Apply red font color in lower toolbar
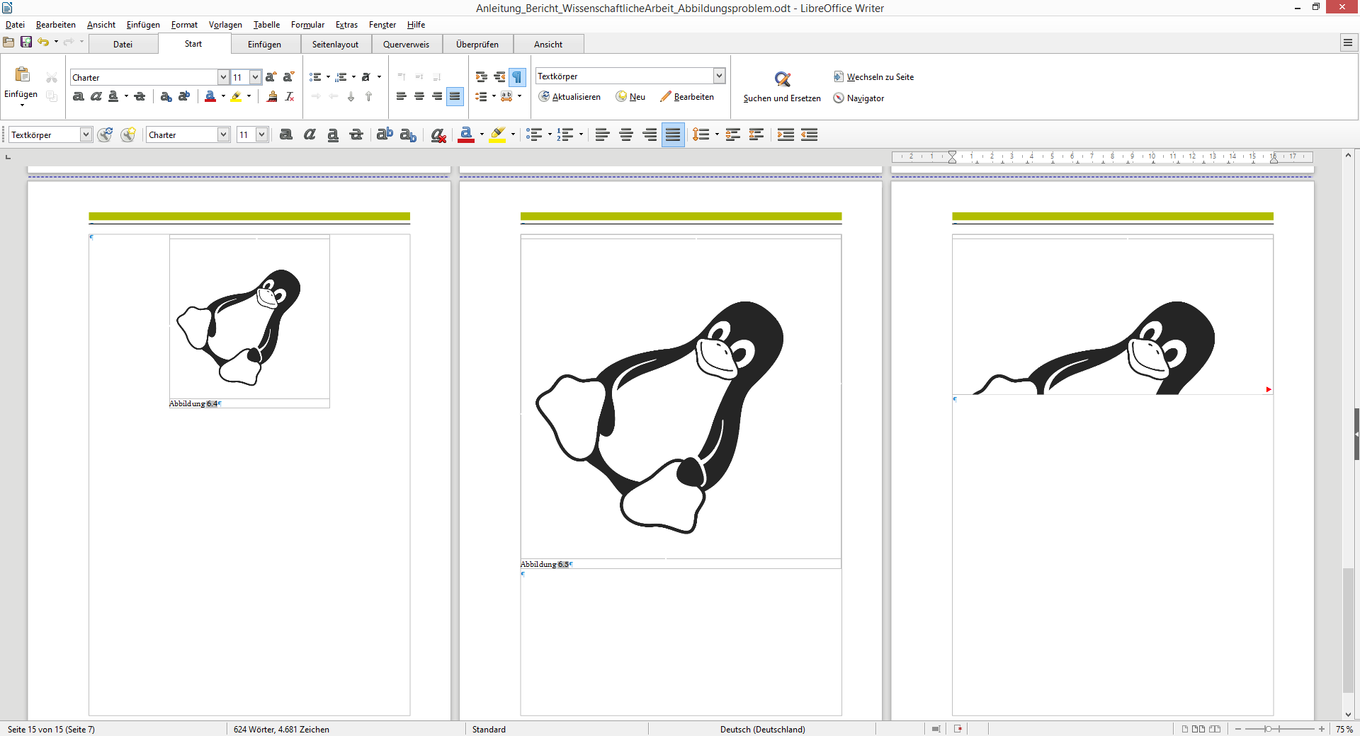The width and height of the screenshot is (1360, 736). click(x=466, y=134)
